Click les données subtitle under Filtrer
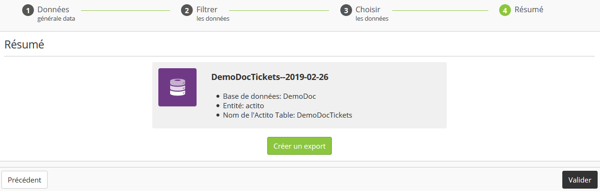Viewport: 600px width, 191px height. [213, 19]
